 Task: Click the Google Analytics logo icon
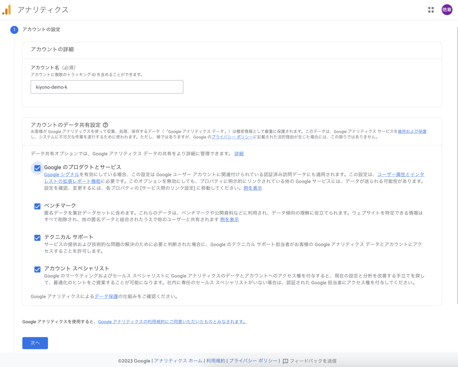pos(6,10)
